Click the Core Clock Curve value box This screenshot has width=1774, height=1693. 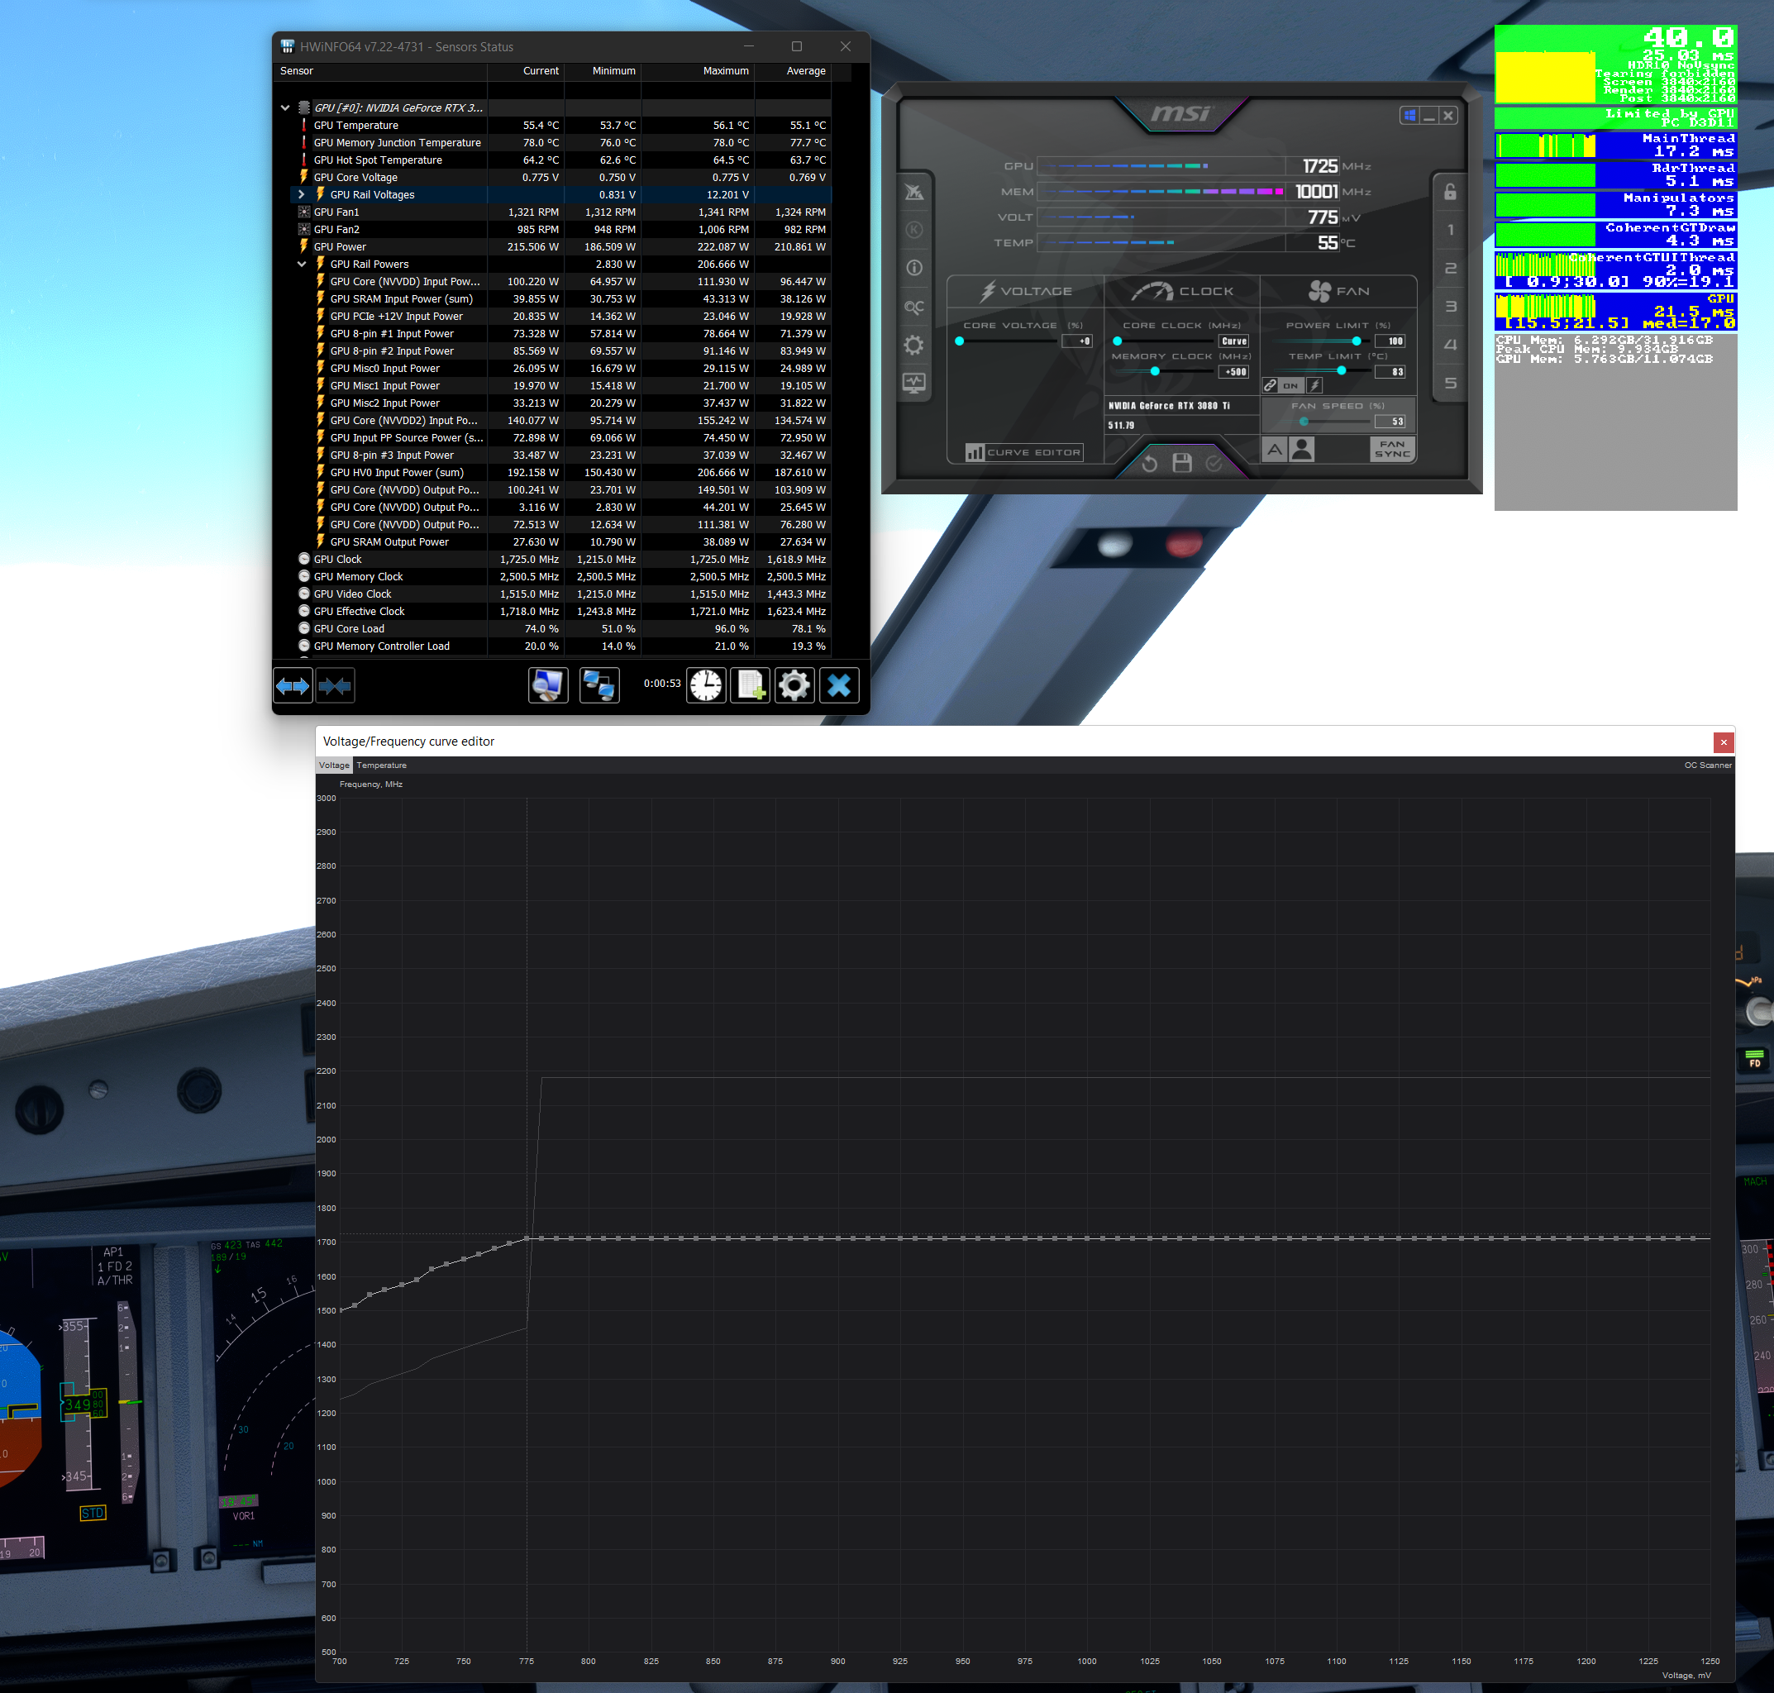pyautogui.click(x=1233, y=341)
